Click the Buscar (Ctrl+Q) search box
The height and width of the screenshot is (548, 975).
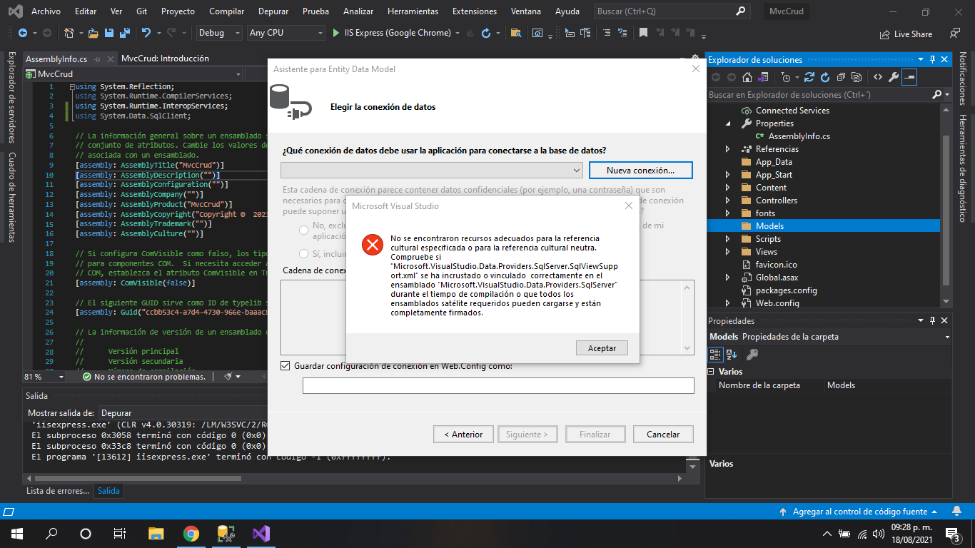pos(672,11)
